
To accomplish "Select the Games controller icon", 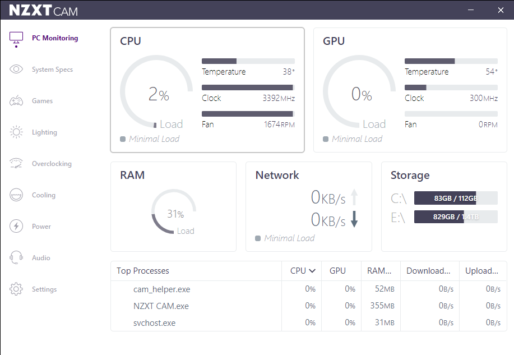I will click(16, 101).
